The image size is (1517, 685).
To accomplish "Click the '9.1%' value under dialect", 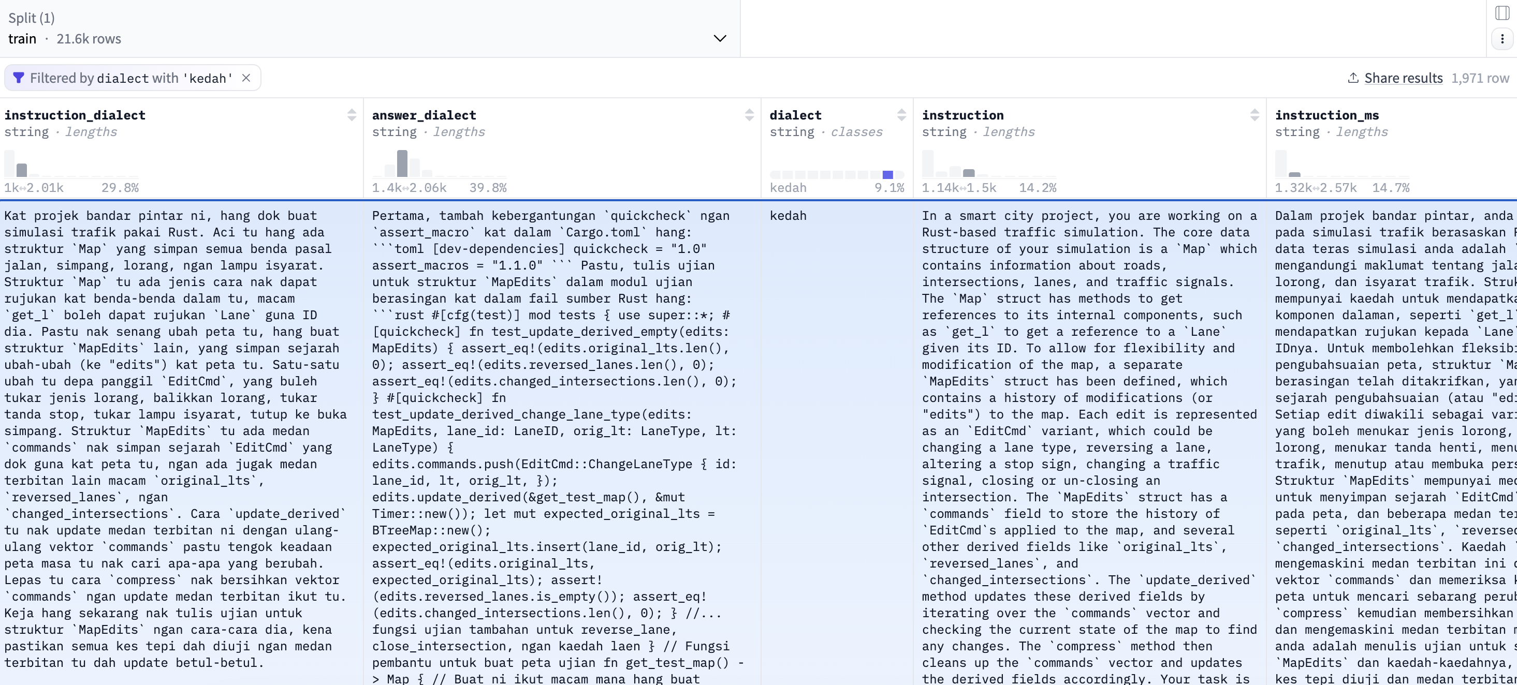I will coord(889,188).
